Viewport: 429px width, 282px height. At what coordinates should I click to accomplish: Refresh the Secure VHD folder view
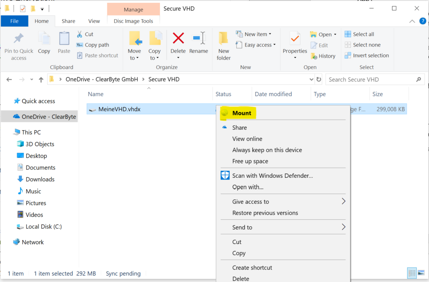[319, 79]
